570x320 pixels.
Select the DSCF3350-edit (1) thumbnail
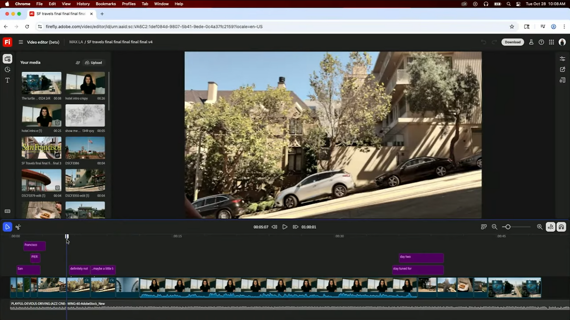click(85, 180)
